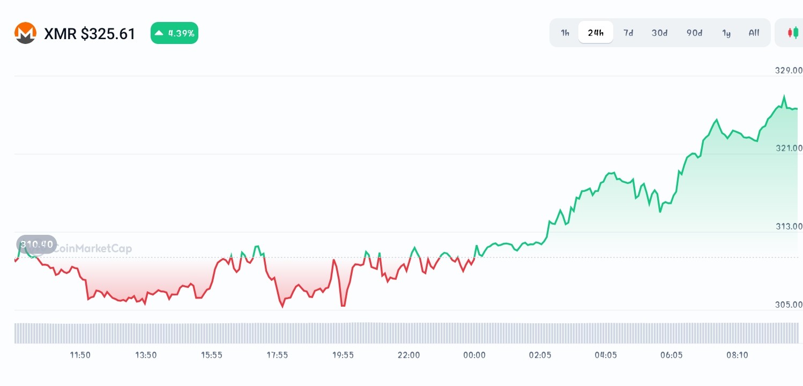The width and height of the screenshot is (803, 386).
Task: Click the 15:55 time axis label
Action: pos(212,355)
